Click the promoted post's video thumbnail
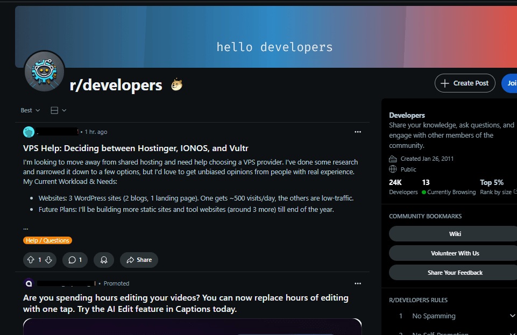 click(192, 327)
